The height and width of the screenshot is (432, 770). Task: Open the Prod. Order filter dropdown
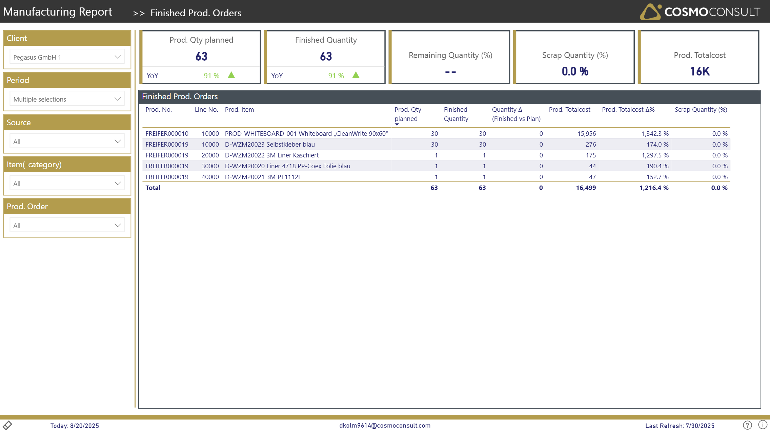[x=67, y=225]
